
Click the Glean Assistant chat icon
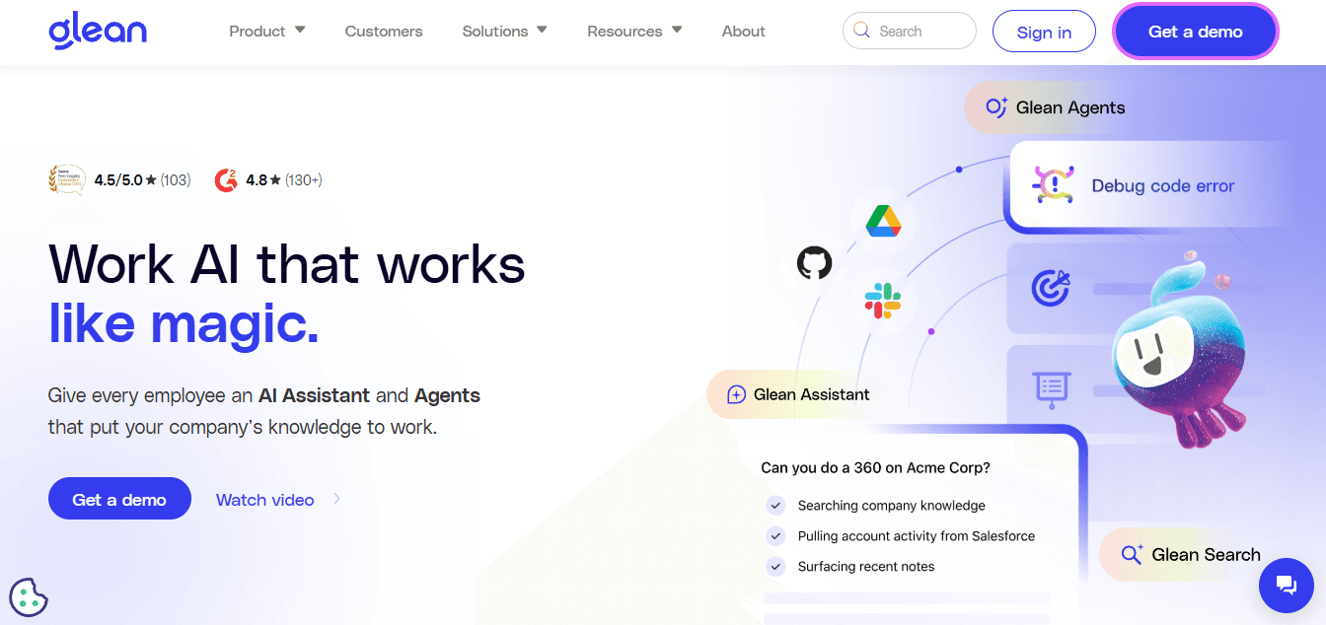(736, 394)
